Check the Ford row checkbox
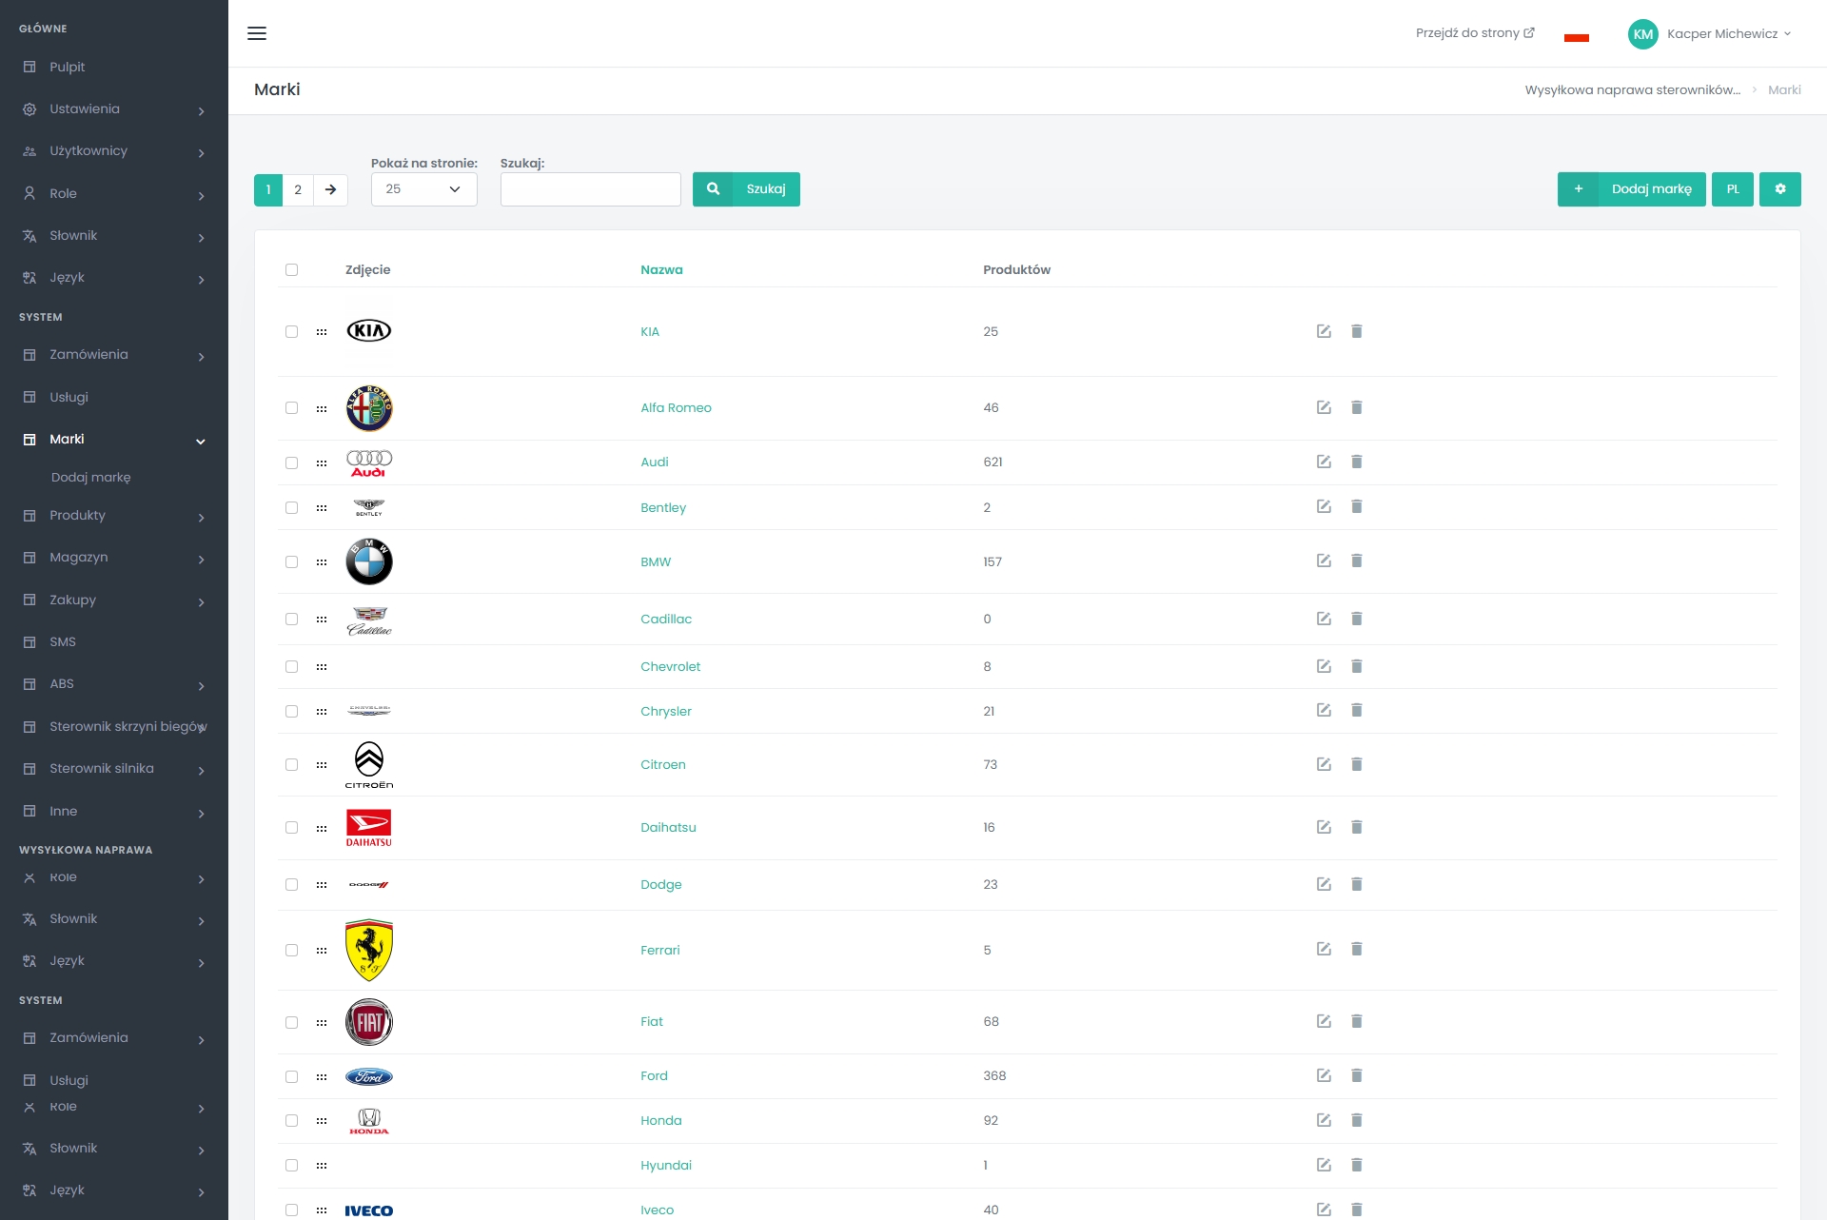Screen dimensions: 1827x1220 [x=291, y=1077]
